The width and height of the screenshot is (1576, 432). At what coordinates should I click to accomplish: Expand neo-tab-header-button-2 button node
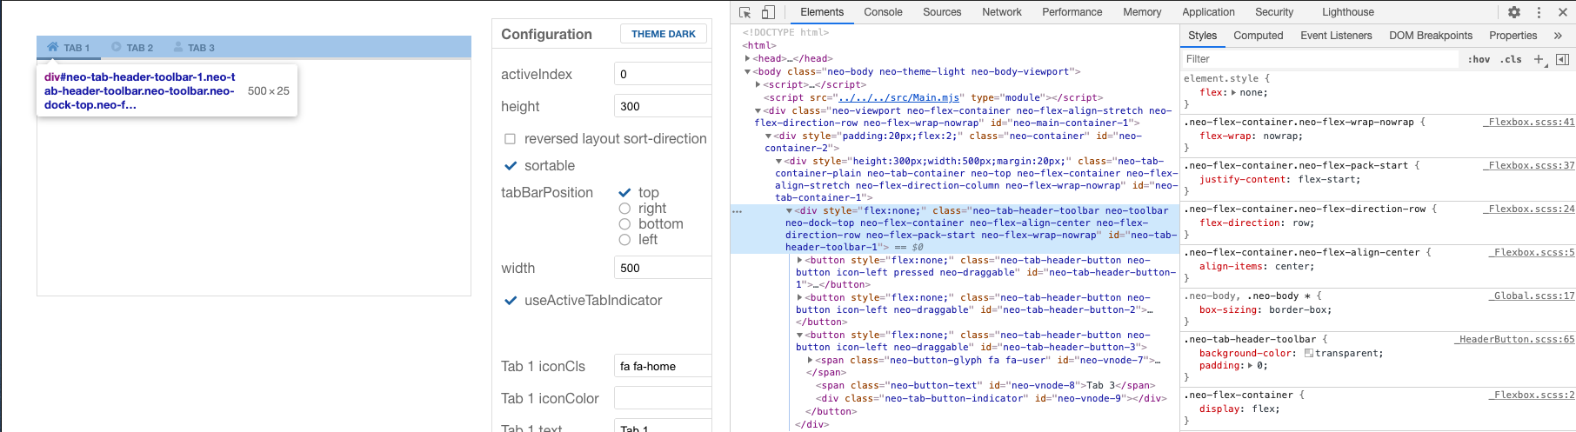pos(799,297)
